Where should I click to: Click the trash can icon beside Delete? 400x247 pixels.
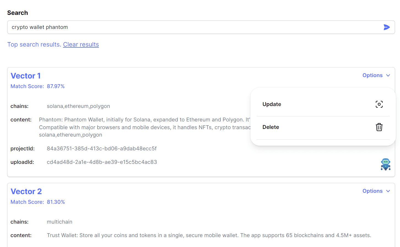pos(379,127)
